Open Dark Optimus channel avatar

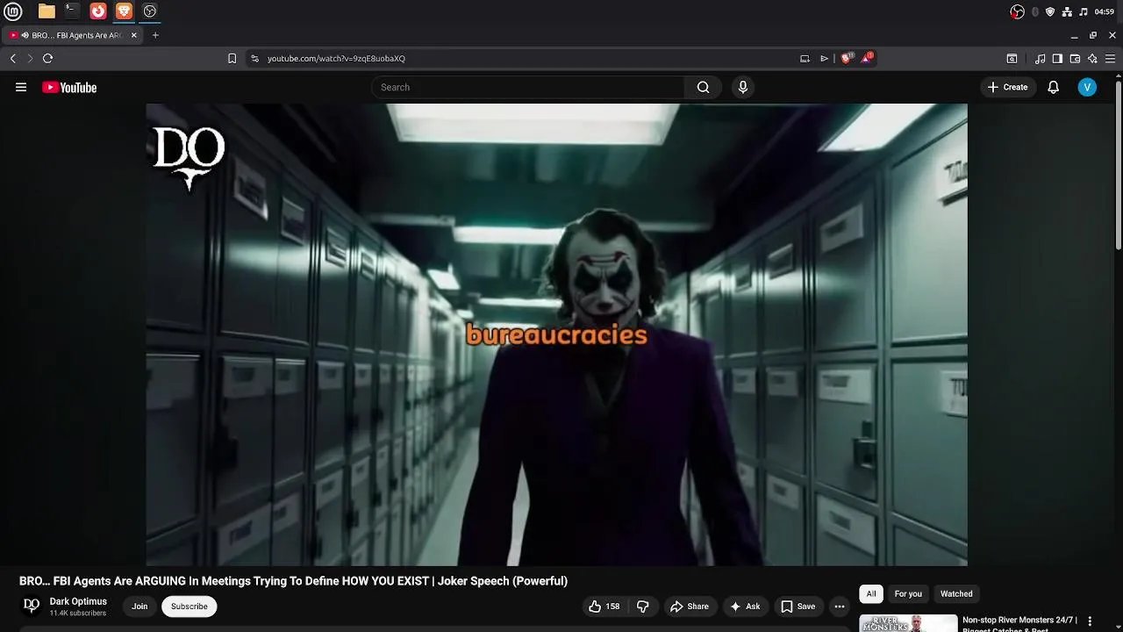click(x=32, y=606)
